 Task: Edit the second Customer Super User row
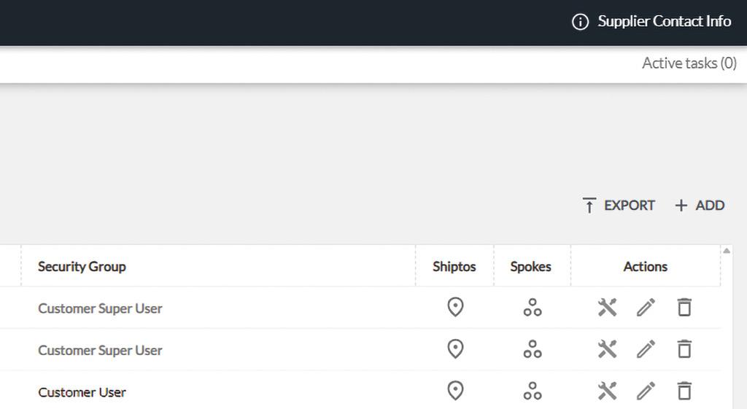pyautogui.click(x=646, y=350)
